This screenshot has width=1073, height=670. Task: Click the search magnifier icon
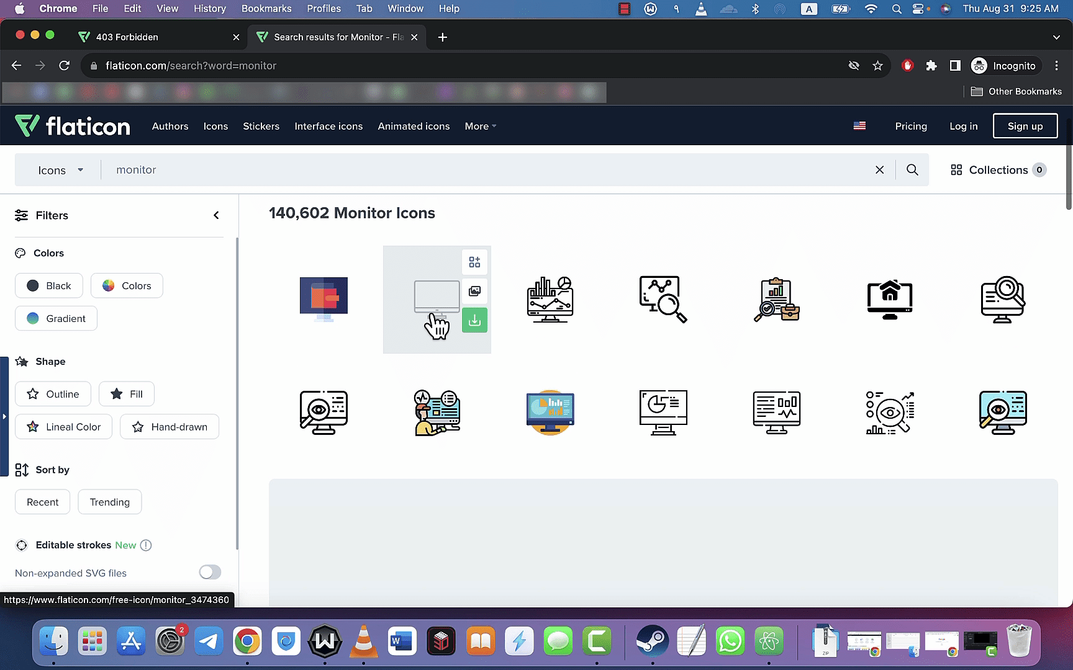click(912, 170)
